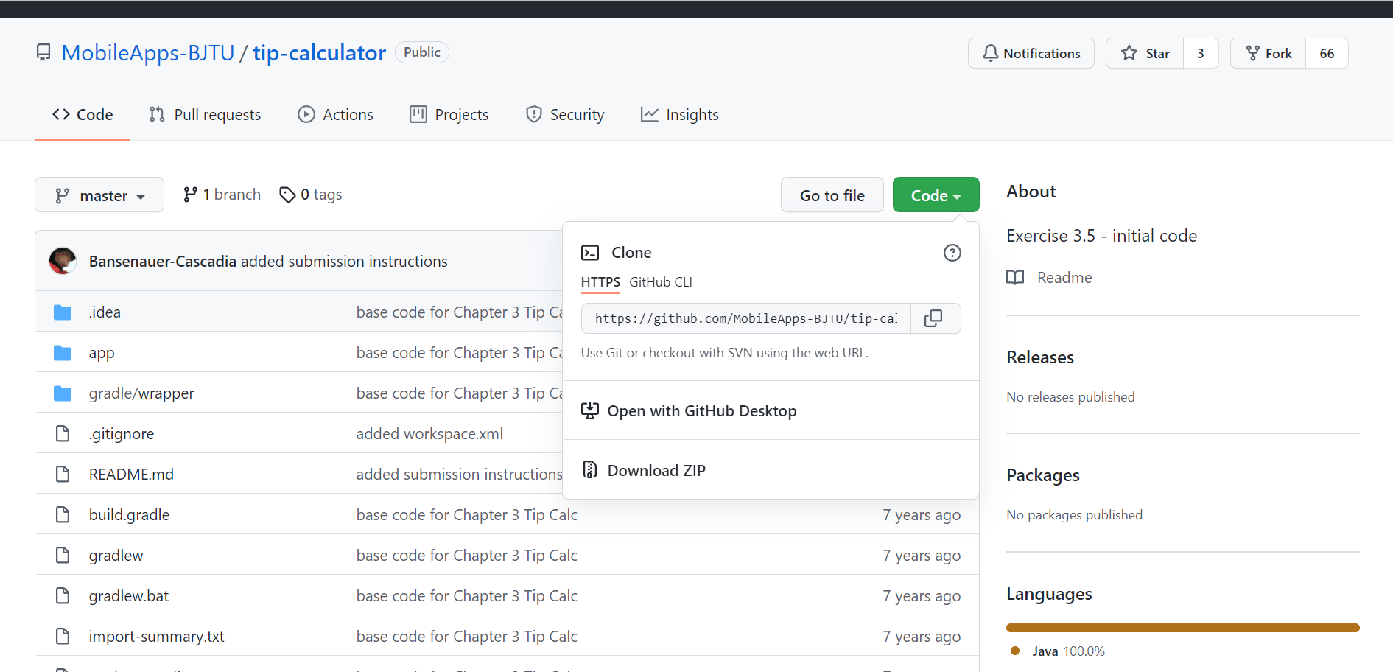1393x672 pixels.
Task: Click the star count 3
Action: click(x=1201, y=53)
